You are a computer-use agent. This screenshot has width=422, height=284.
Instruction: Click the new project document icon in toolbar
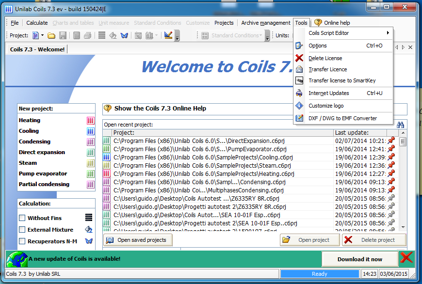point(35,35)
